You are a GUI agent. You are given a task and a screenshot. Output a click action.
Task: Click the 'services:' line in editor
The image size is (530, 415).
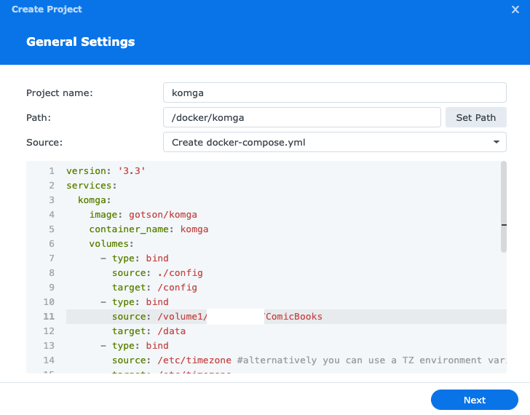[x=91, y=186]
